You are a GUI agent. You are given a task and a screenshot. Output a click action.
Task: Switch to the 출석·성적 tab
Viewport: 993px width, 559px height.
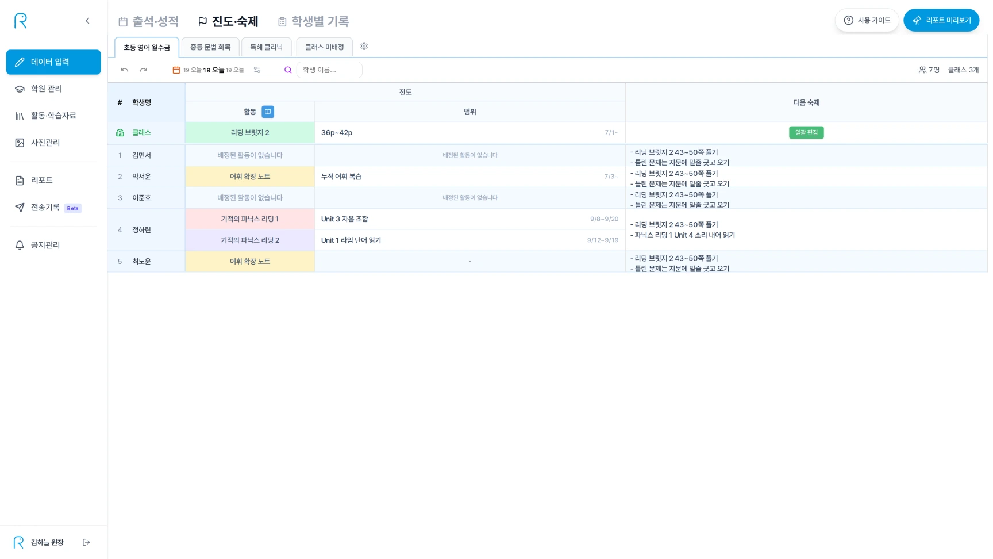pos(148,21)
